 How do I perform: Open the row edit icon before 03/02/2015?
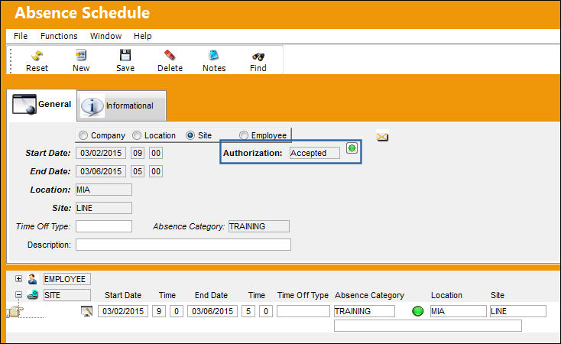[87, 311]
